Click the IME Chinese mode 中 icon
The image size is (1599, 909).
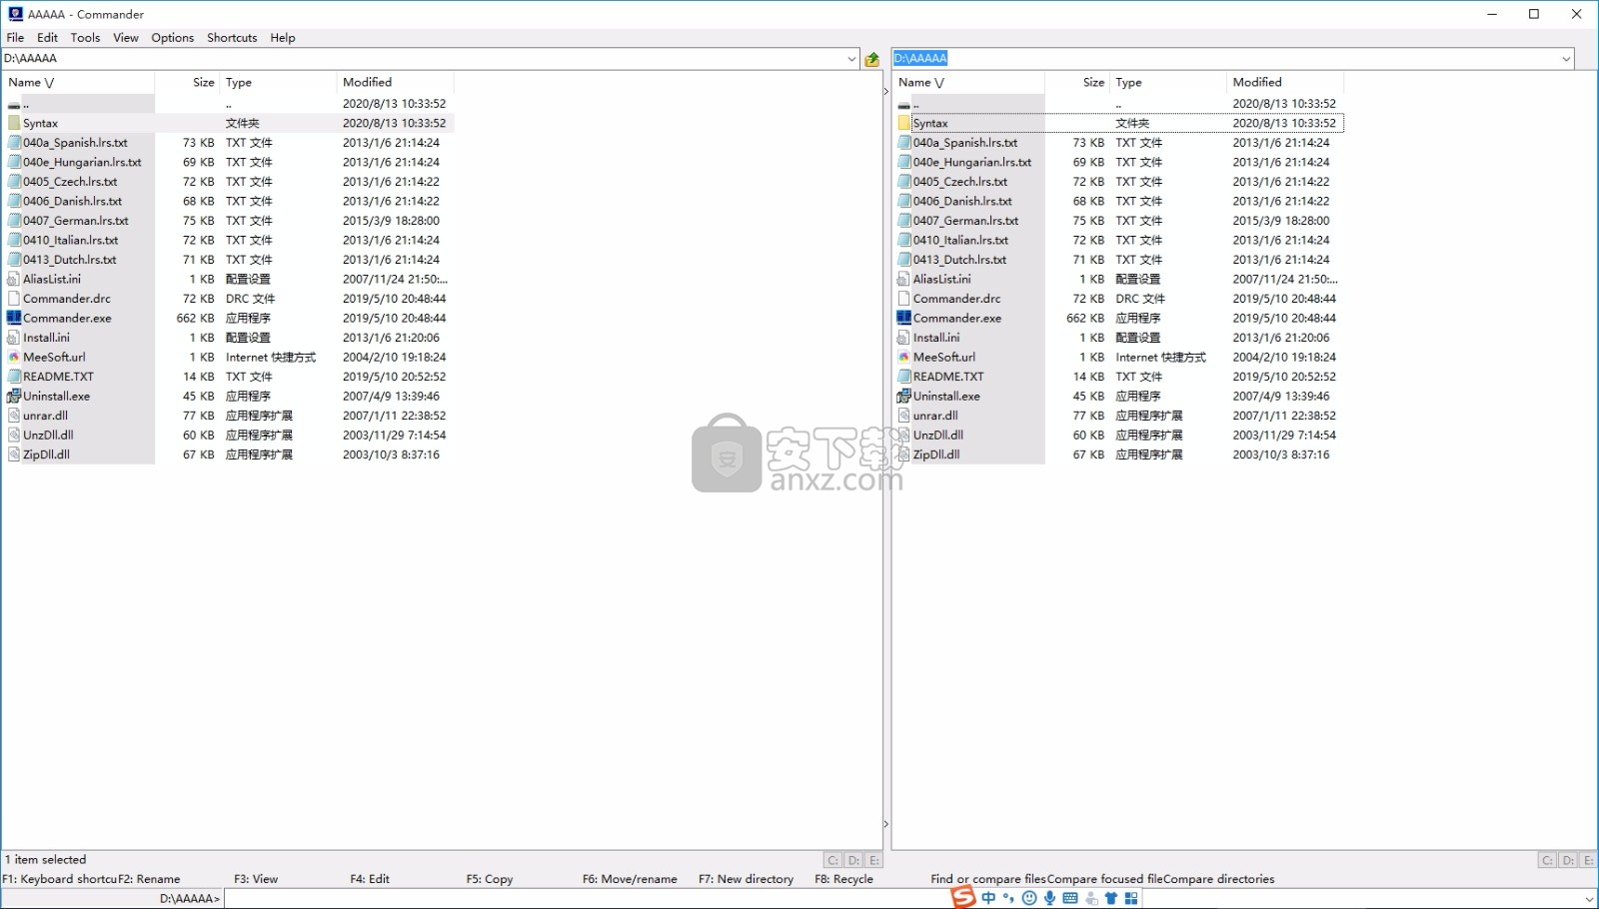(x=988, y=898)
